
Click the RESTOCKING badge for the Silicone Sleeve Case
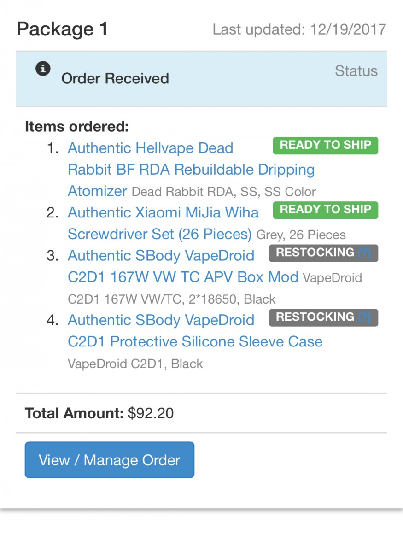tap(315, 317)
